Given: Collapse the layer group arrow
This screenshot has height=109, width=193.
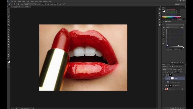Looking at the screenshot, I should tap(165, 75).
